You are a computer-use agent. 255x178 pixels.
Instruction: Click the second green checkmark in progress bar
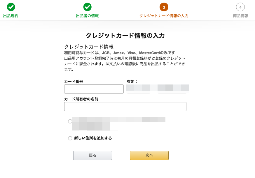click(x=87, y=7)
